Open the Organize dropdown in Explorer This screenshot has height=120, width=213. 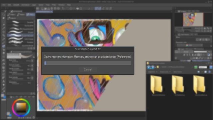(x=152, y=72)
